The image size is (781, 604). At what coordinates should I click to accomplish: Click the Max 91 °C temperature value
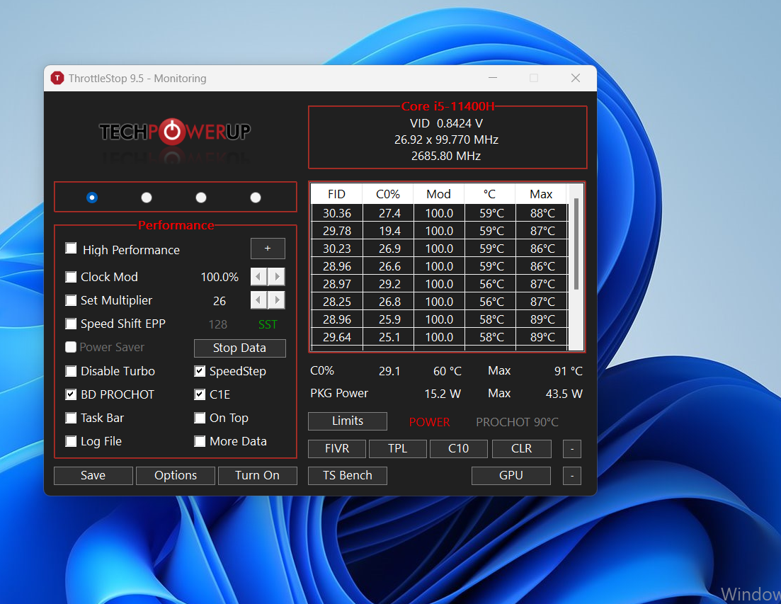pyautogui.click(x=569, y=371)
